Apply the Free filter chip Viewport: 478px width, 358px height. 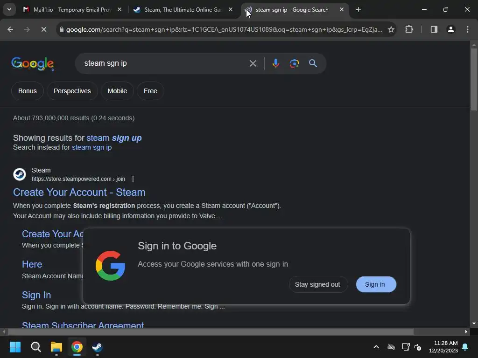point(151,91)
